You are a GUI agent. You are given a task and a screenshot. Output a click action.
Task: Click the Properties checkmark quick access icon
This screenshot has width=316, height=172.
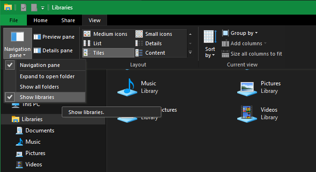tap(24, 8)
